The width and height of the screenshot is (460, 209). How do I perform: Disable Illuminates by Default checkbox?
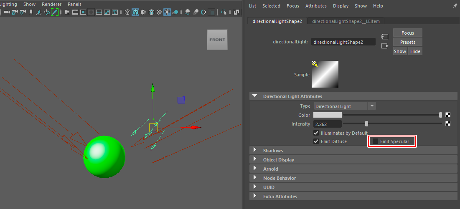pos(316,133)
